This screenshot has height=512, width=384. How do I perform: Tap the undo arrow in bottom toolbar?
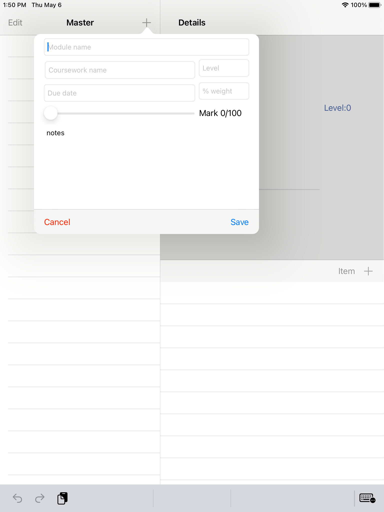[18, 498]
